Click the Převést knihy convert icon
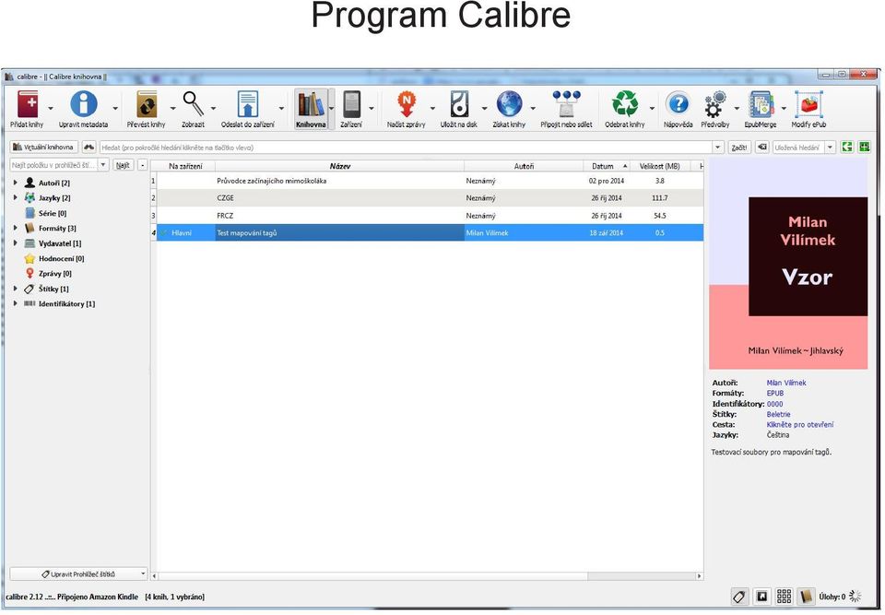The height and width of the screenshot is (615, 885). (147, 104)
